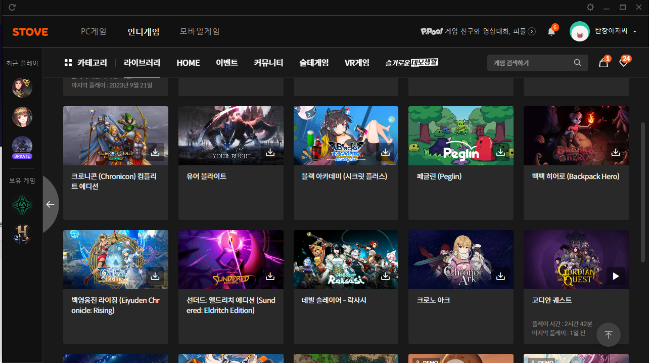Image resolution: width=649 pixels, height=363 pixels.
Task: Open the 슬데게임 tab
Action: [314, 63]
